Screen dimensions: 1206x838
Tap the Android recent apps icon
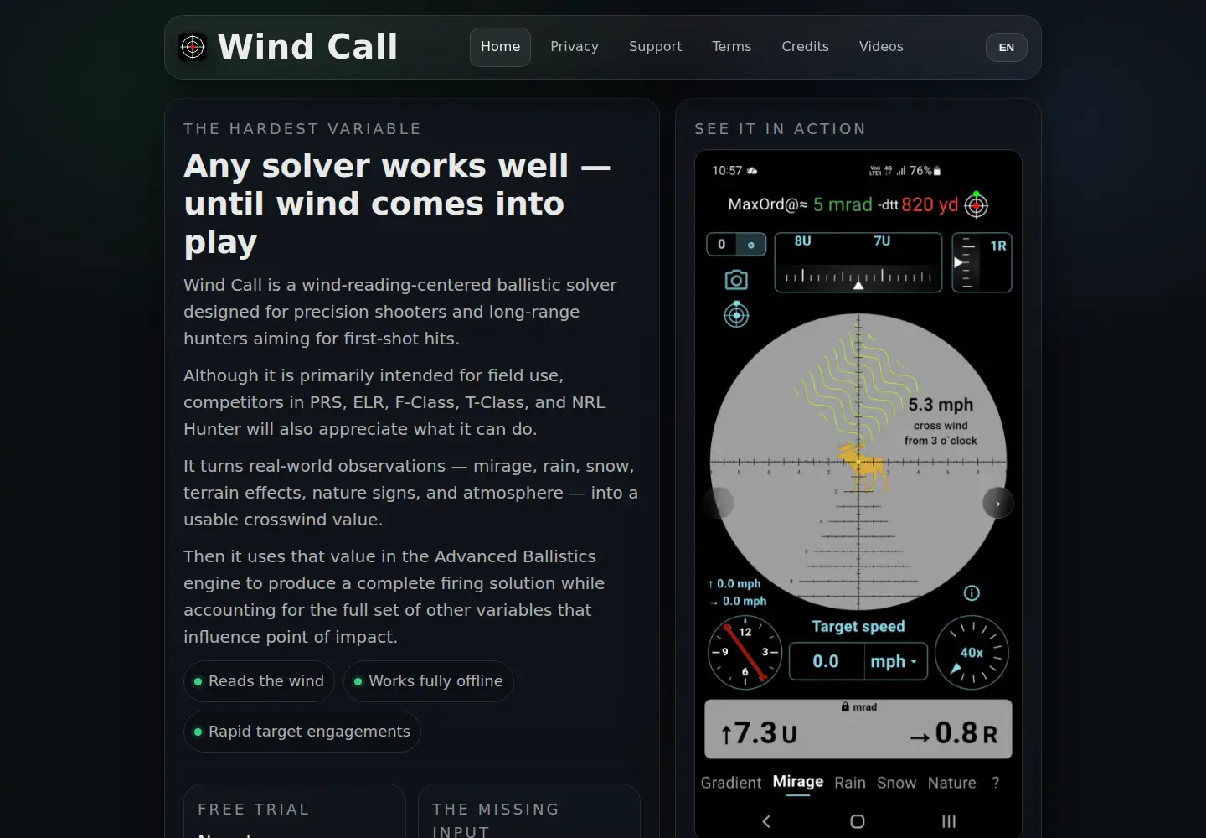pos(949,821)
